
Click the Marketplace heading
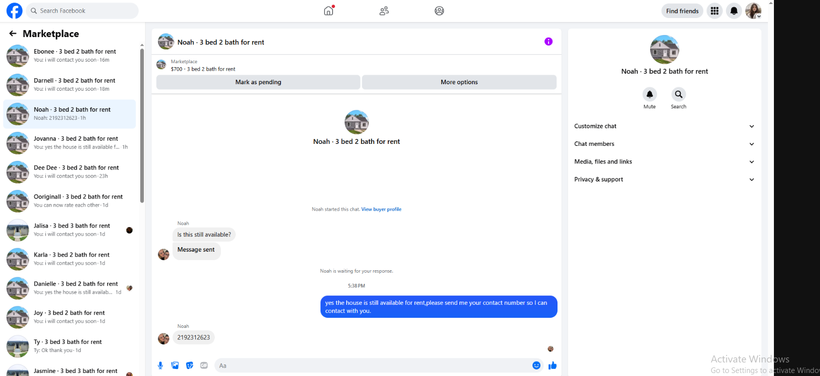point(51,34)
